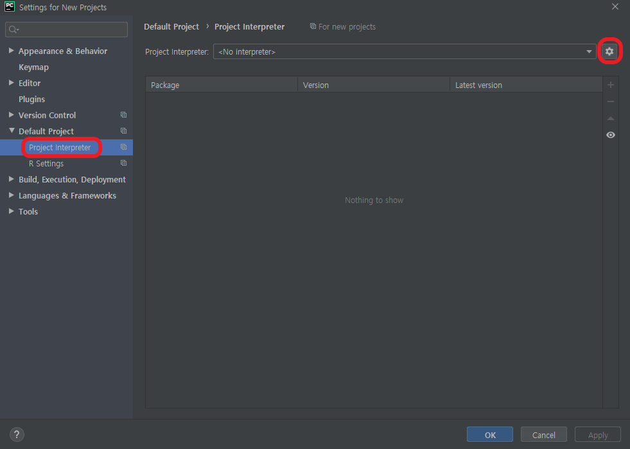Click the Nothing to show text
Image resolution: width=630 pixels, height=449 pixels.
374,200
